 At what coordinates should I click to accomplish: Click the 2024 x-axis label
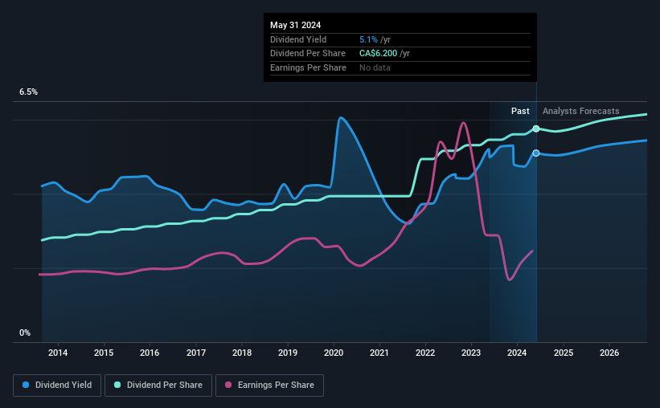pyautogui.click(x=517, y=353)
